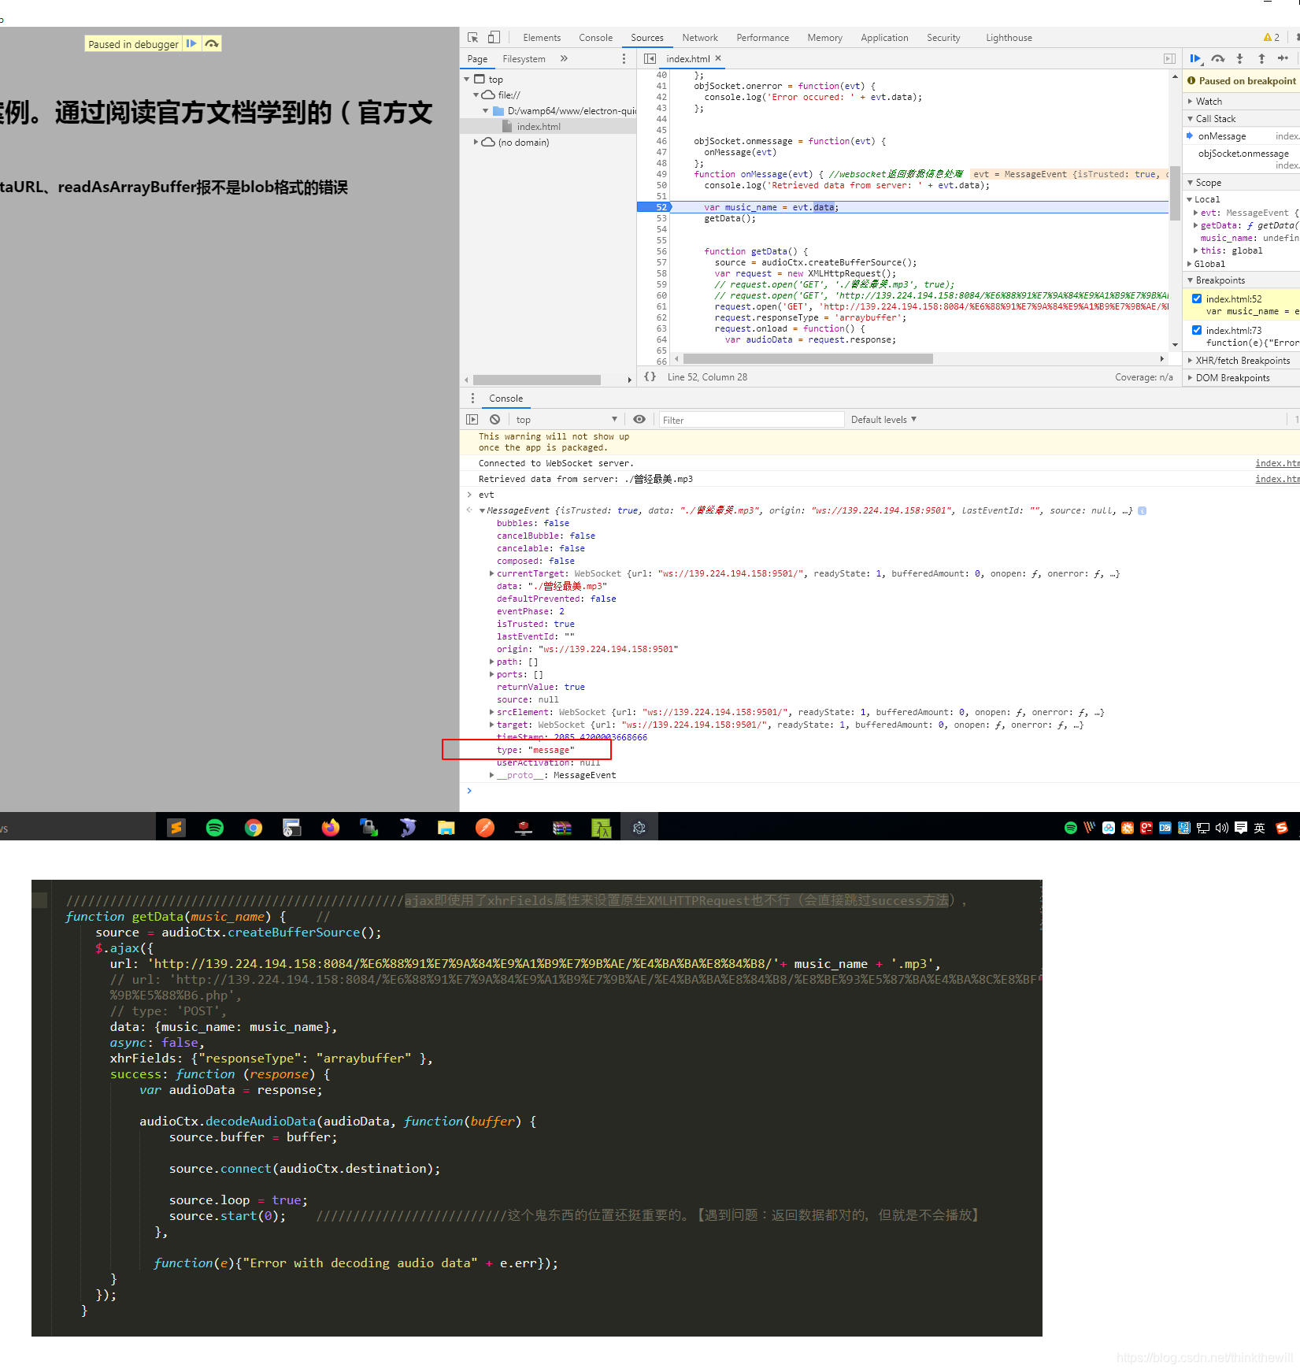Toggle the device toolbar icon

(494, 37)
